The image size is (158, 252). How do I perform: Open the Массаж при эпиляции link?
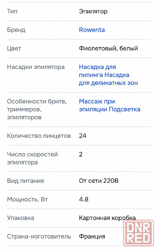(97, 105)
